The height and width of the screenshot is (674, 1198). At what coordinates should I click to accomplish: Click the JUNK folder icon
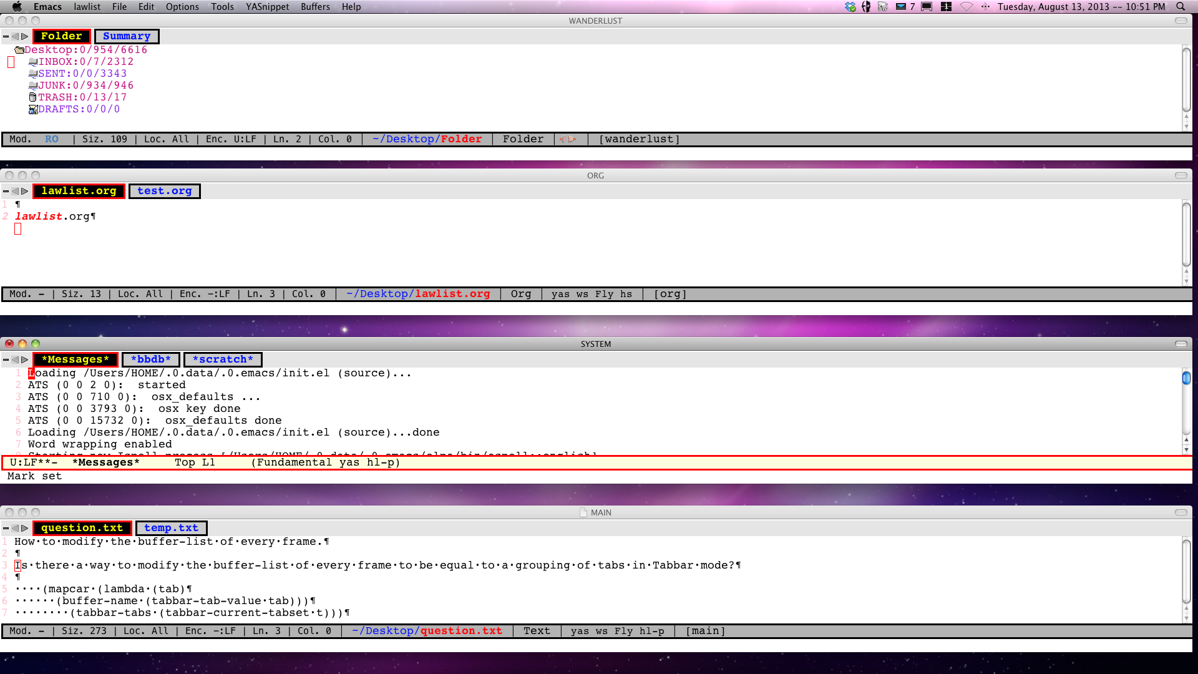(x=33, y=85)
